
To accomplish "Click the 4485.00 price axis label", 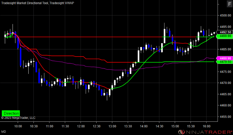I will point(225,49).
